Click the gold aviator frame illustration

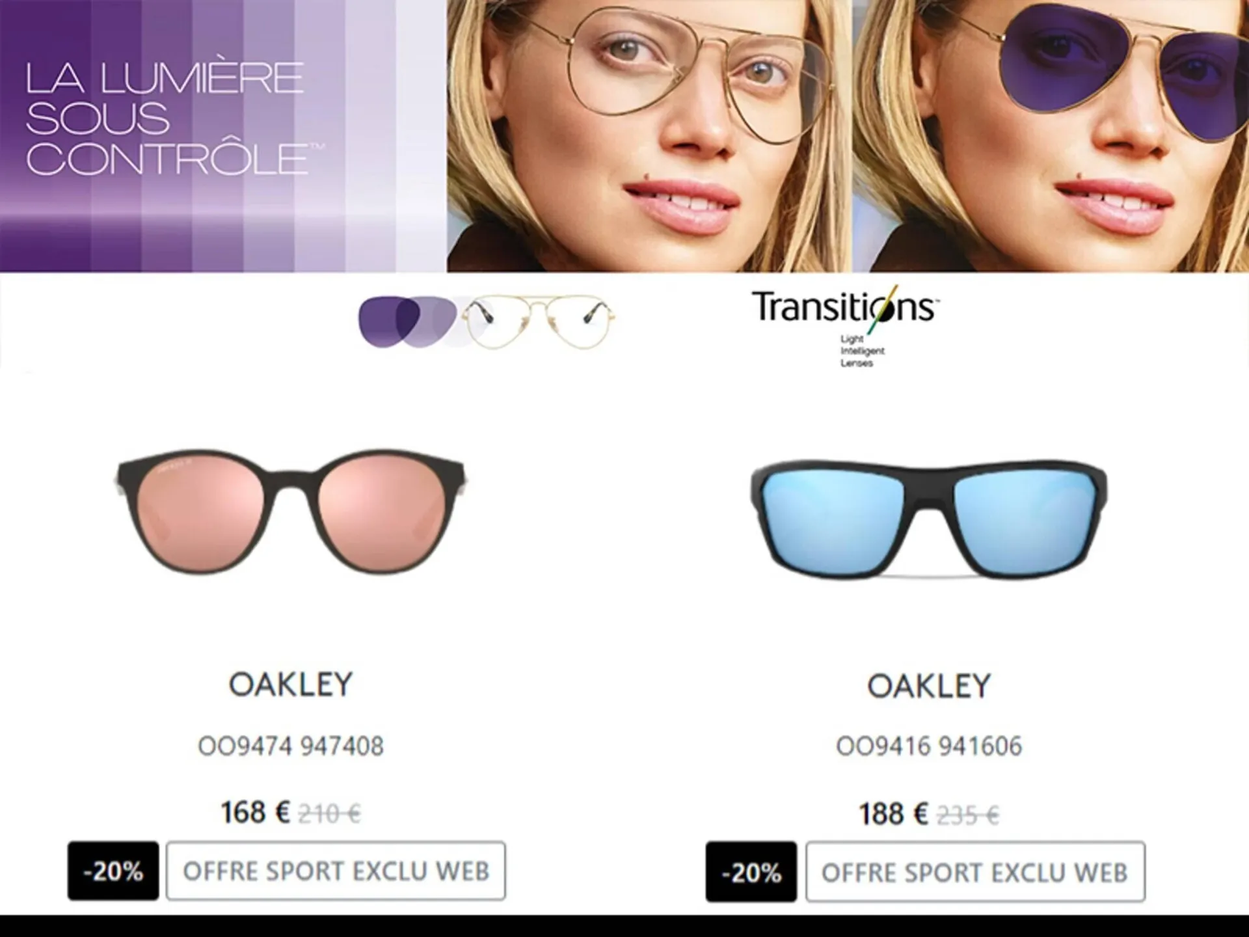click(x=539, y=321)
